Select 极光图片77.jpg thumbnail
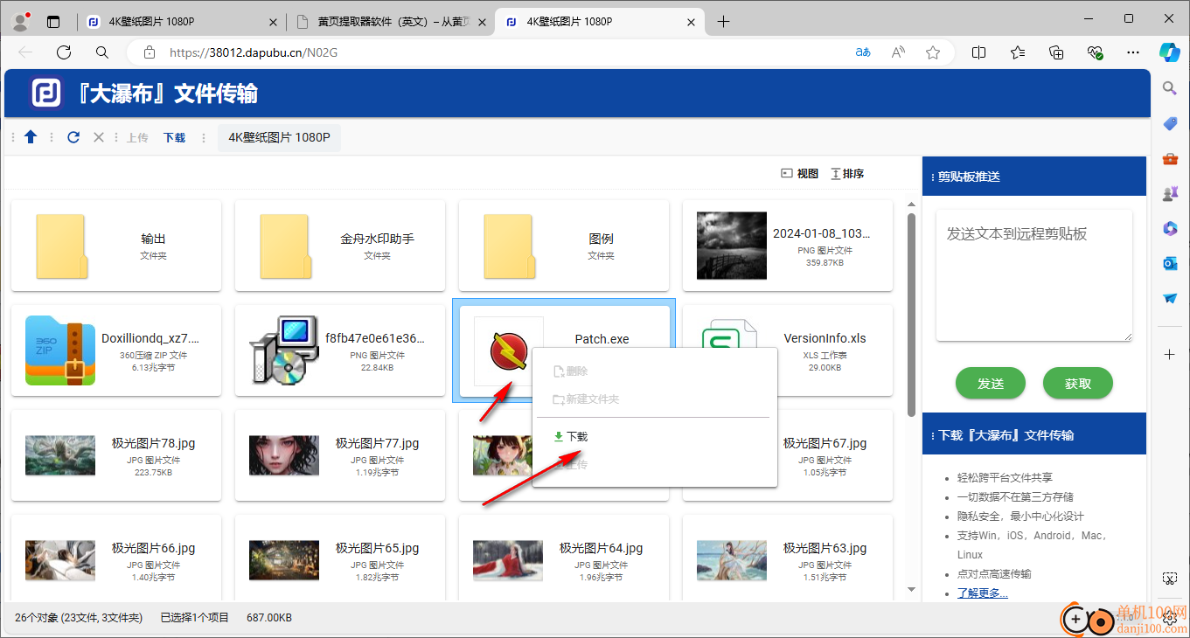 click(x=283, y=455)
